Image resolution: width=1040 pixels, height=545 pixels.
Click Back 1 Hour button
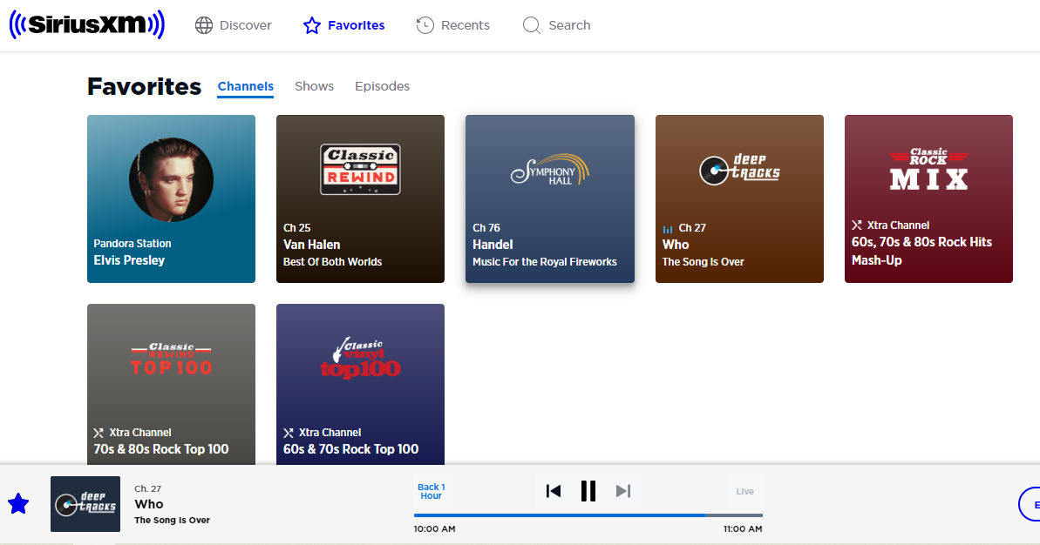[431, 491]
